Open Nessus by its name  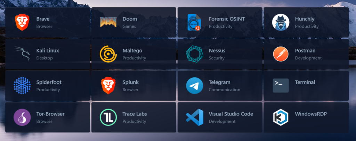(x=217, y=50)
